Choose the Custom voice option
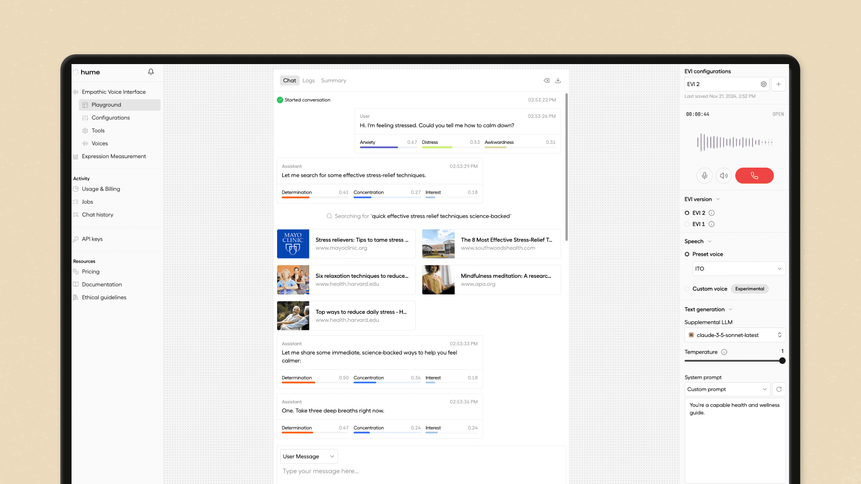The height and width of the screenshot is (484, 861). (x=687, y=289)
